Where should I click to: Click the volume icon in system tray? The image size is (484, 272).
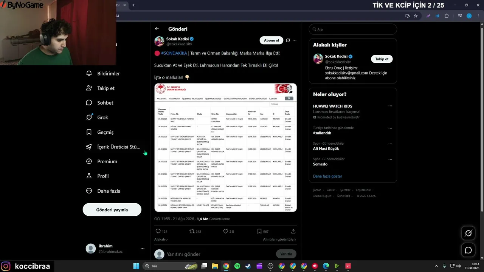[458, 266]
